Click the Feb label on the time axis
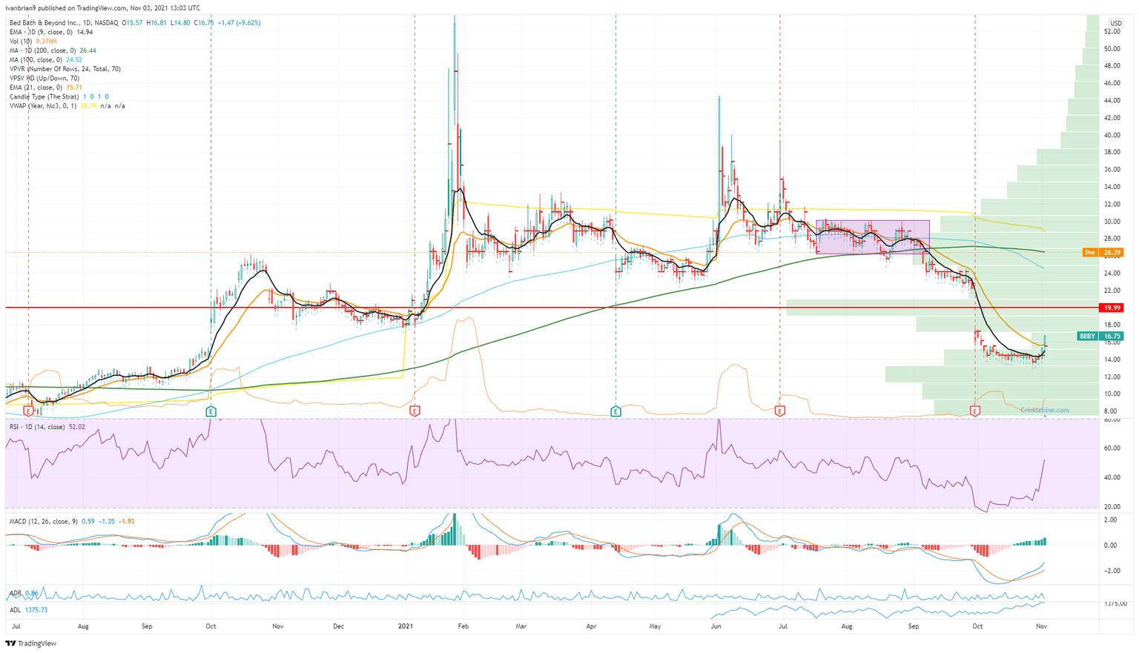1139x653 pixels. pos(463,626)
